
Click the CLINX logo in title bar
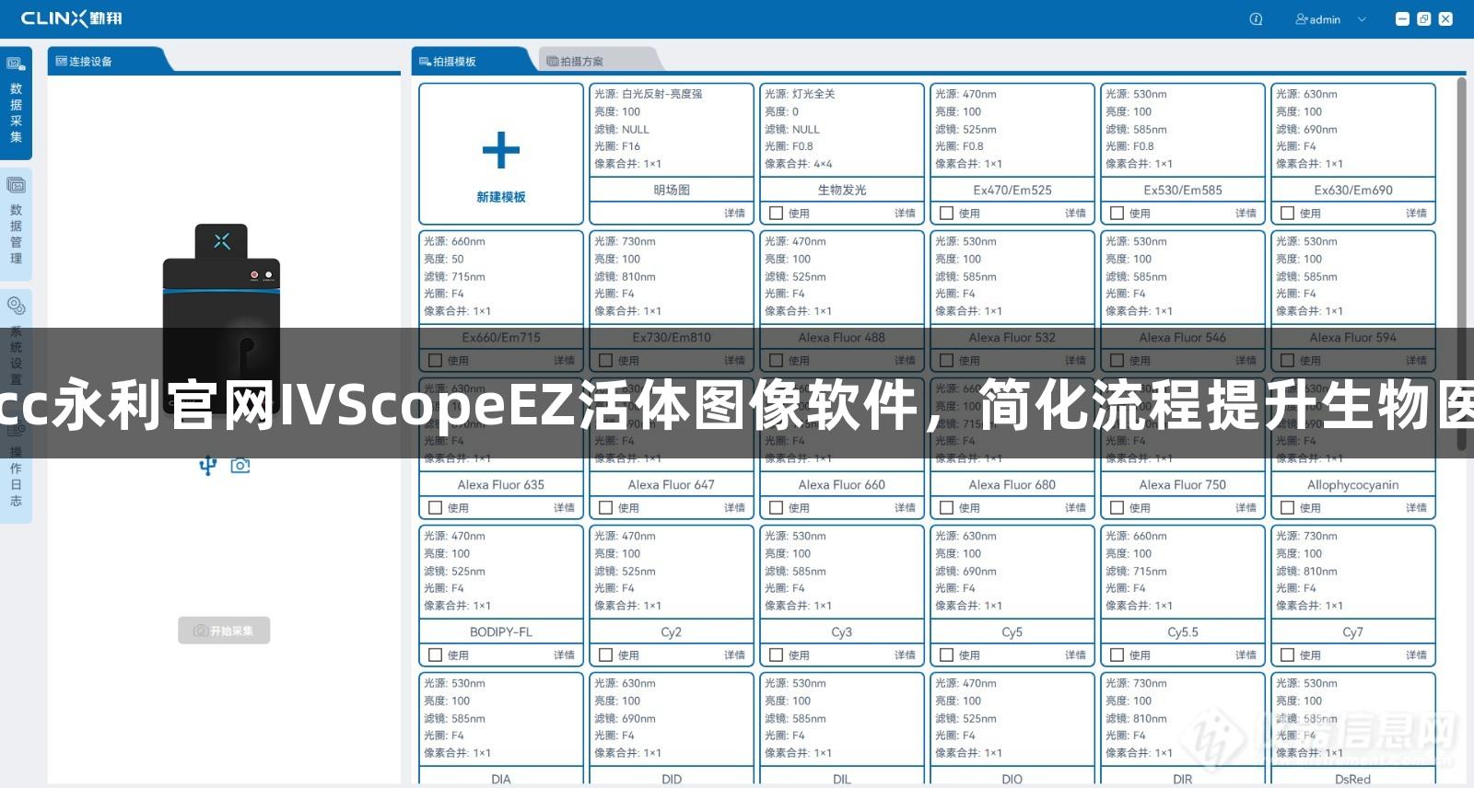pyautogui.click(x=71, y=18)
